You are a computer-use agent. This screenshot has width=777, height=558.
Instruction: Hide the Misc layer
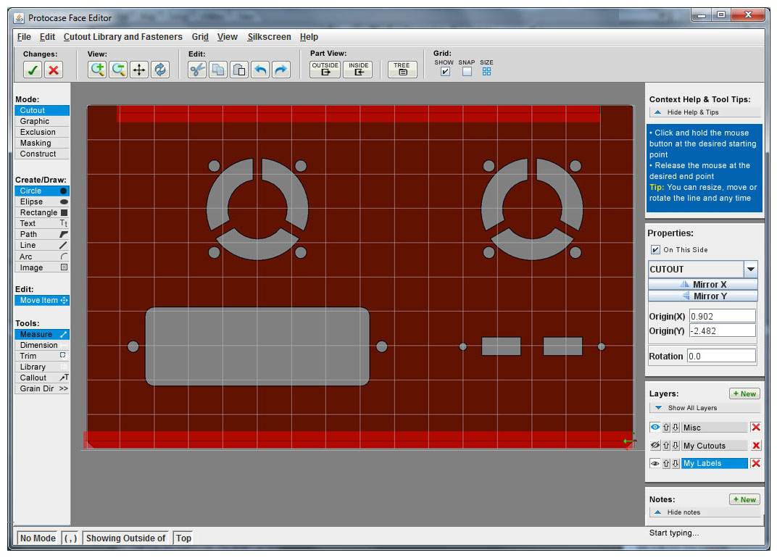[655, 427]
